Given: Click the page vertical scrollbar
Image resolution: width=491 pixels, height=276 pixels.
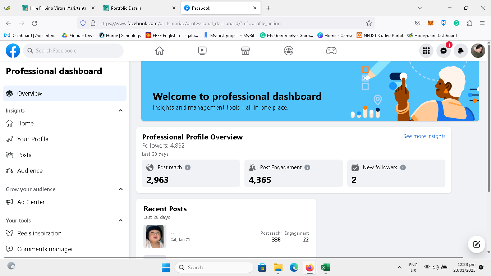Looking at the screenshot, I should click(488, 119).
